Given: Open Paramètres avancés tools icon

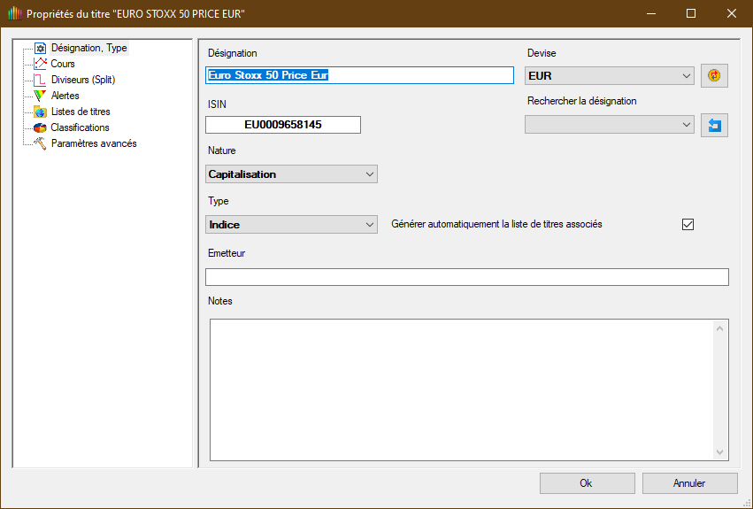Looking at the screenshot, I should 40,143.
